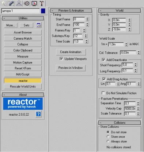Click the More... button
The image size is (144, 152).
11,25
